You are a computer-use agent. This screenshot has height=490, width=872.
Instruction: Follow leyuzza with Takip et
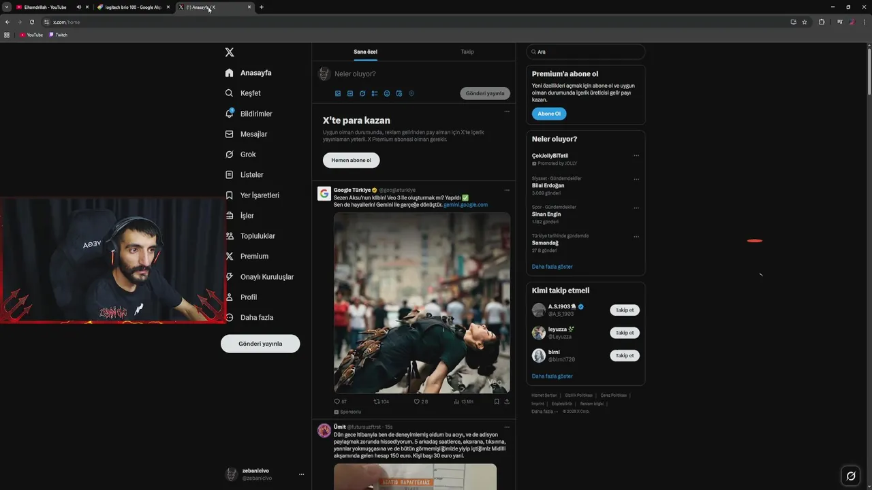tap(625, 333)
